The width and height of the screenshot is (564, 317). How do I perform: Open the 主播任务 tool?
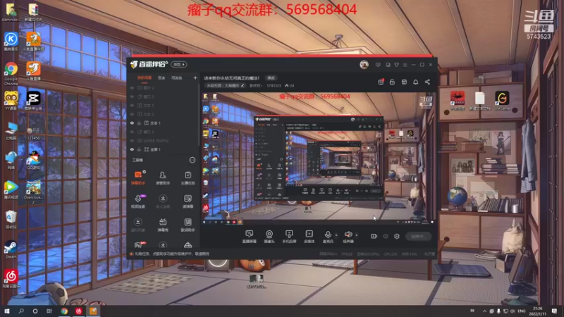pyautogui.click(x=188, y=178)
